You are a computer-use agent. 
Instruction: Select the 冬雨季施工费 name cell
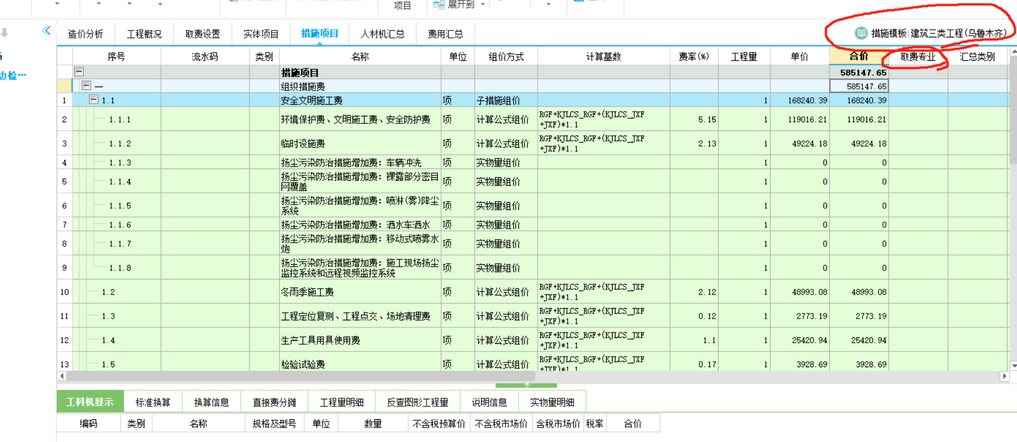360,292
